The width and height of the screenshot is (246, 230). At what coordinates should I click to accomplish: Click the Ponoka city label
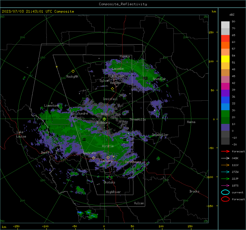pyautogui.click(x=125, y=56)
